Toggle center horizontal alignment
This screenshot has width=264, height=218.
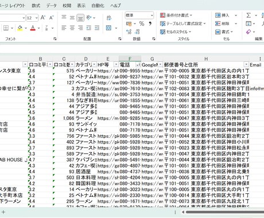point(72,28)
